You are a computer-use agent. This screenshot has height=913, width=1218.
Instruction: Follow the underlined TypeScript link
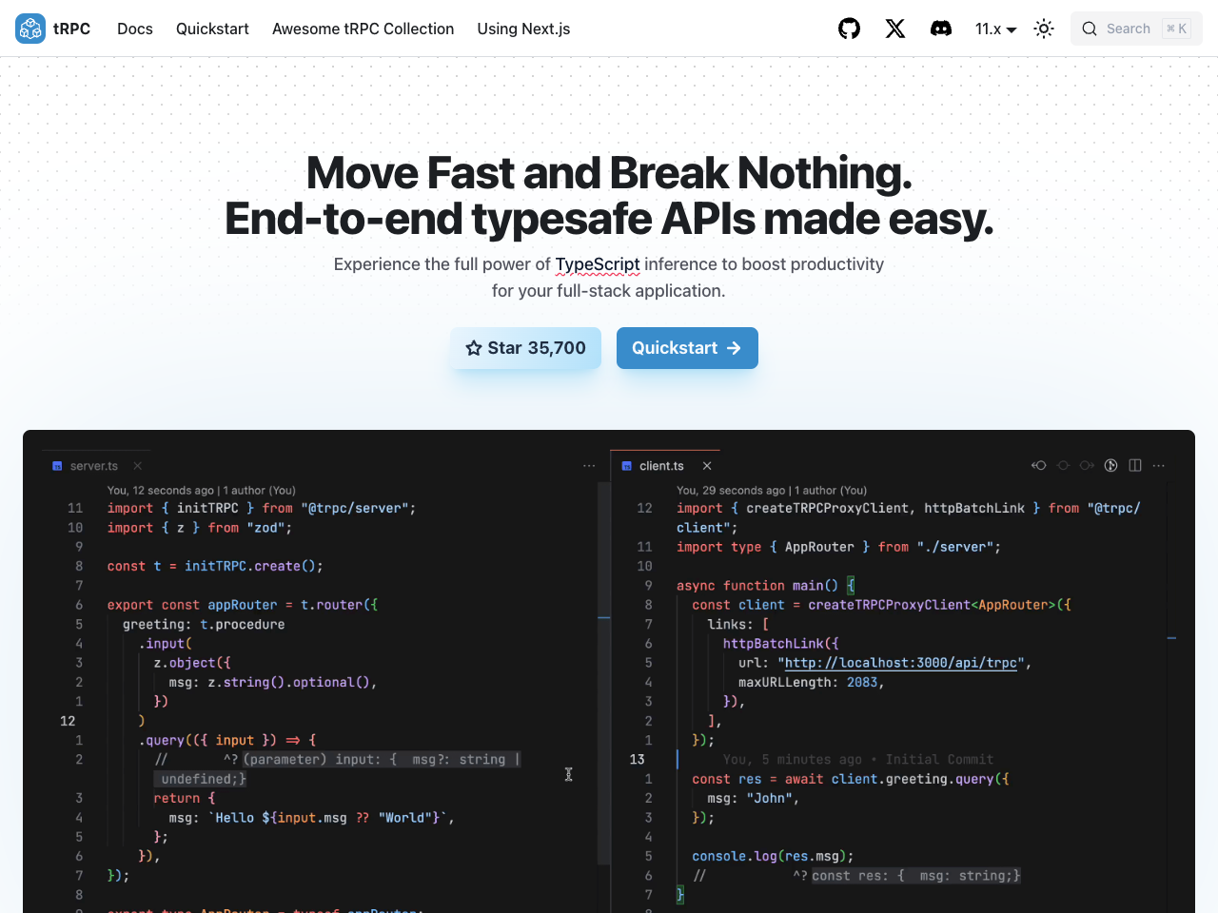pyautogui.click(x=598, y=264)
